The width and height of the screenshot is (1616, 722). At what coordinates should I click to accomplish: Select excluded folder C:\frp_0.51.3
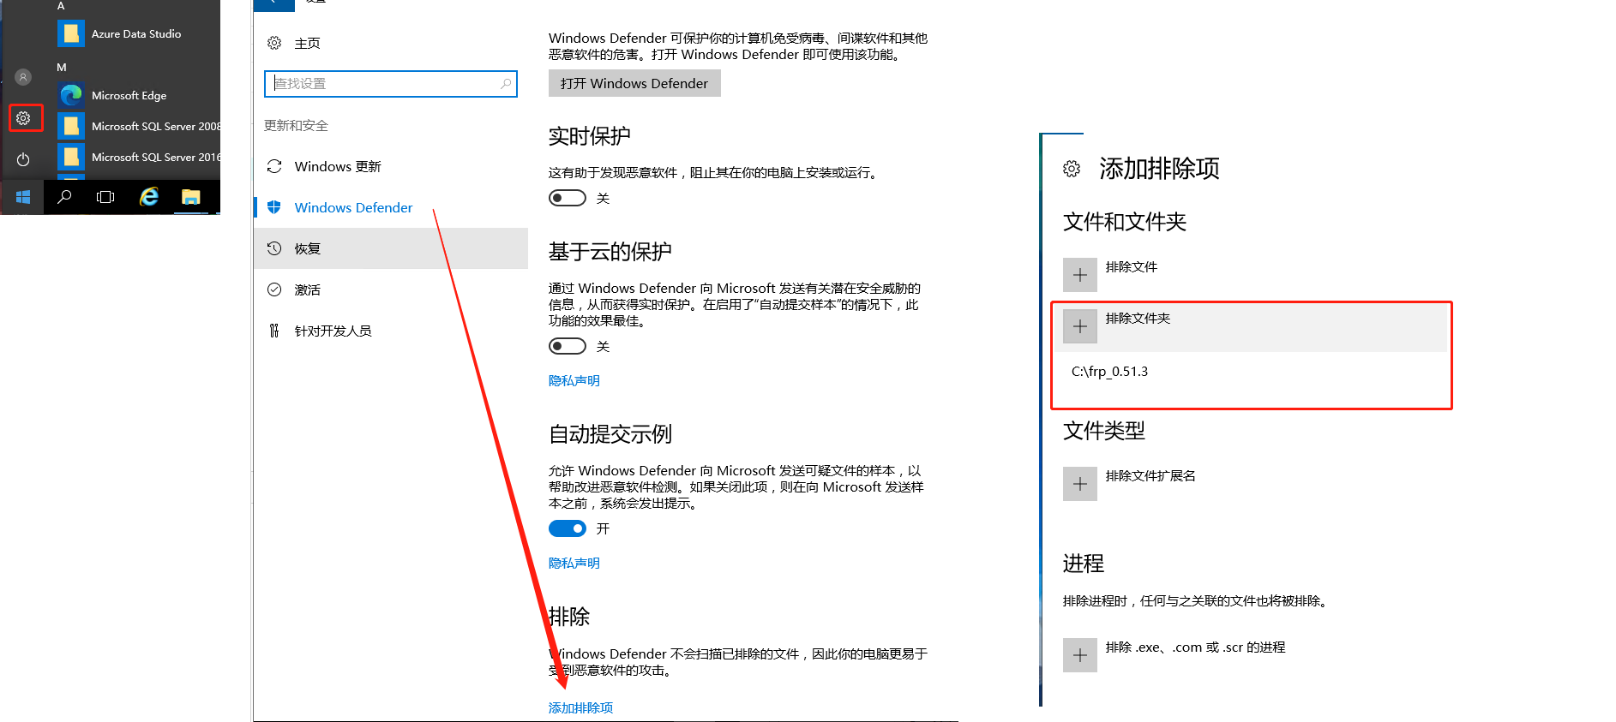1109,372
